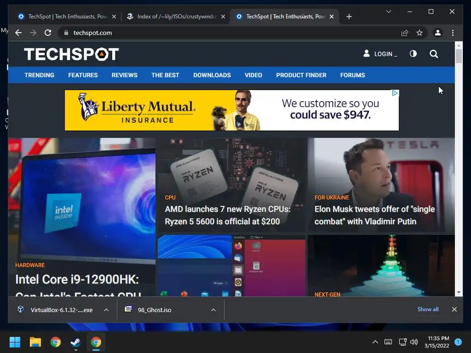Screen dimensions: 471x353
Task: Open the DOWNLOADS section
Action: tap(212, 75)
